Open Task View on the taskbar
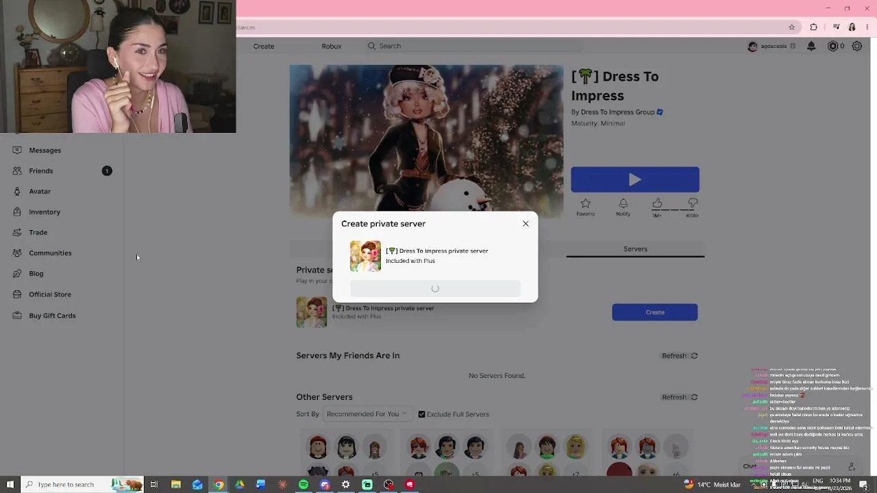 (154, 485)
